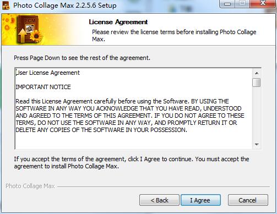Place cursor on "User License Agreement" line
The width and height of the screenshot is (277, 214).
tap(48, 73)
